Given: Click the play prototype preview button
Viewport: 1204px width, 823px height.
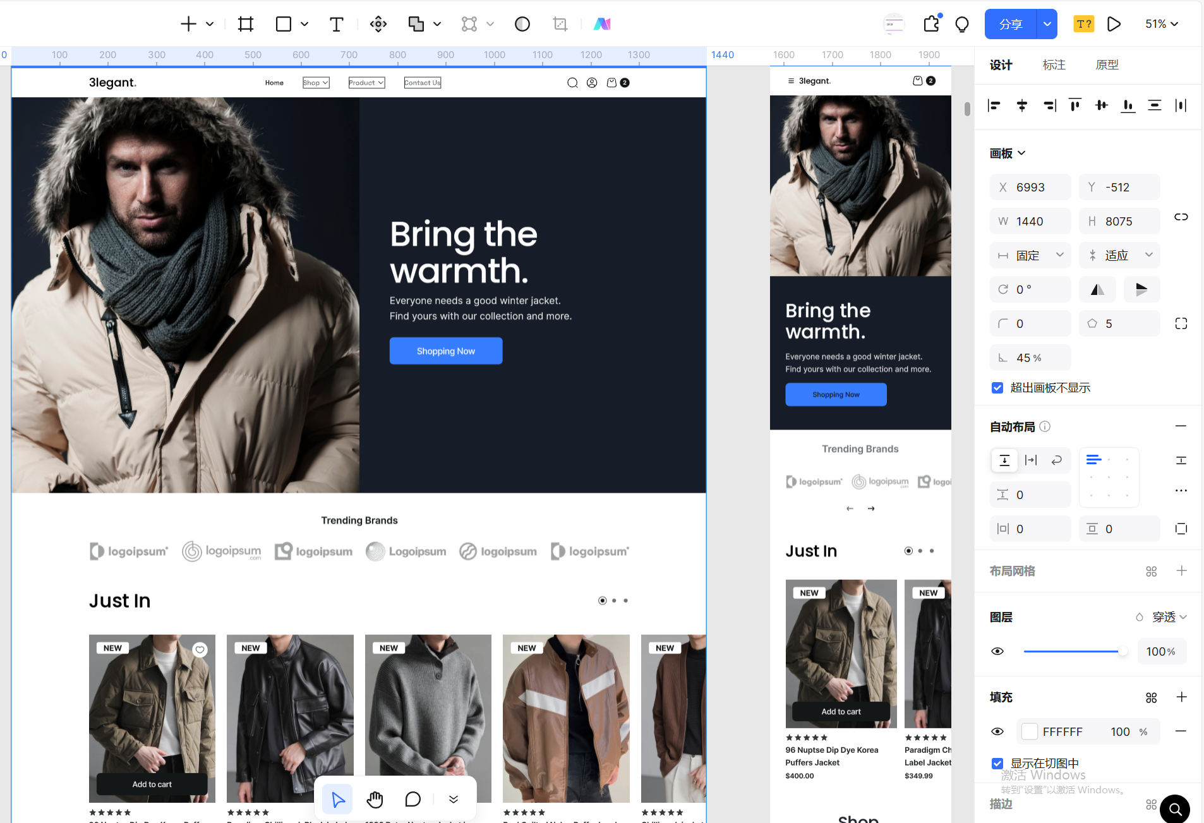Looking at the screenshot, I should tap(1114, 24).
